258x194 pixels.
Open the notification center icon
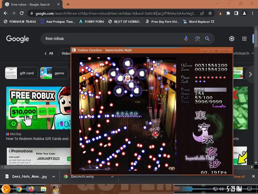(249, 189)
